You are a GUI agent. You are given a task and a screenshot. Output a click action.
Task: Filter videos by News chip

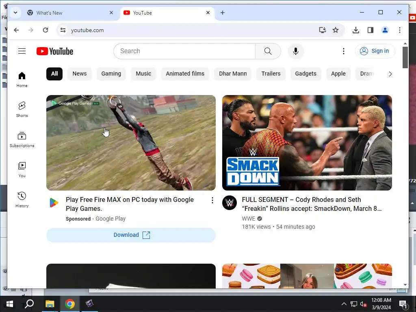(x=80, y=74)
